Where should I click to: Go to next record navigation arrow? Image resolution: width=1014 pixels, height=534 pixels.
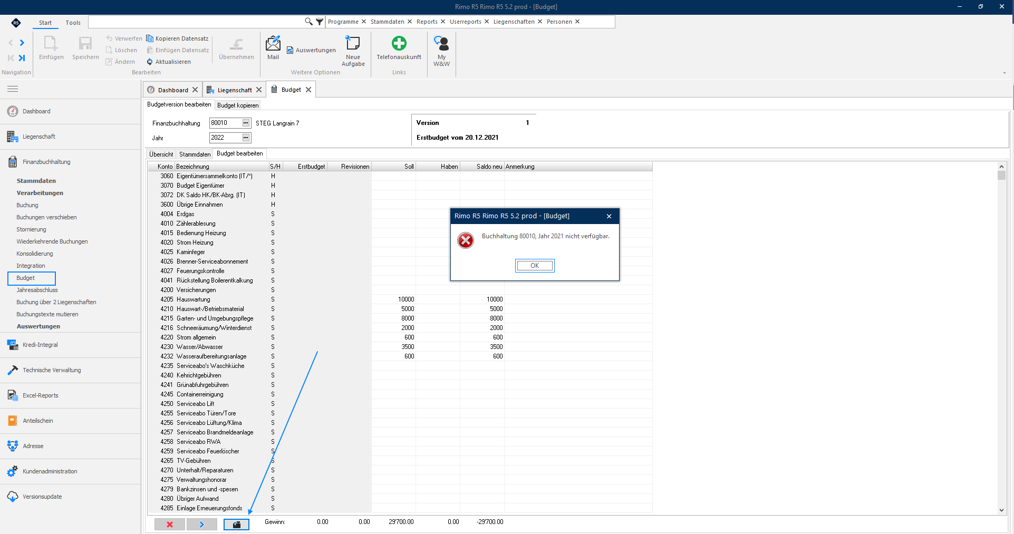coord(22,43)
